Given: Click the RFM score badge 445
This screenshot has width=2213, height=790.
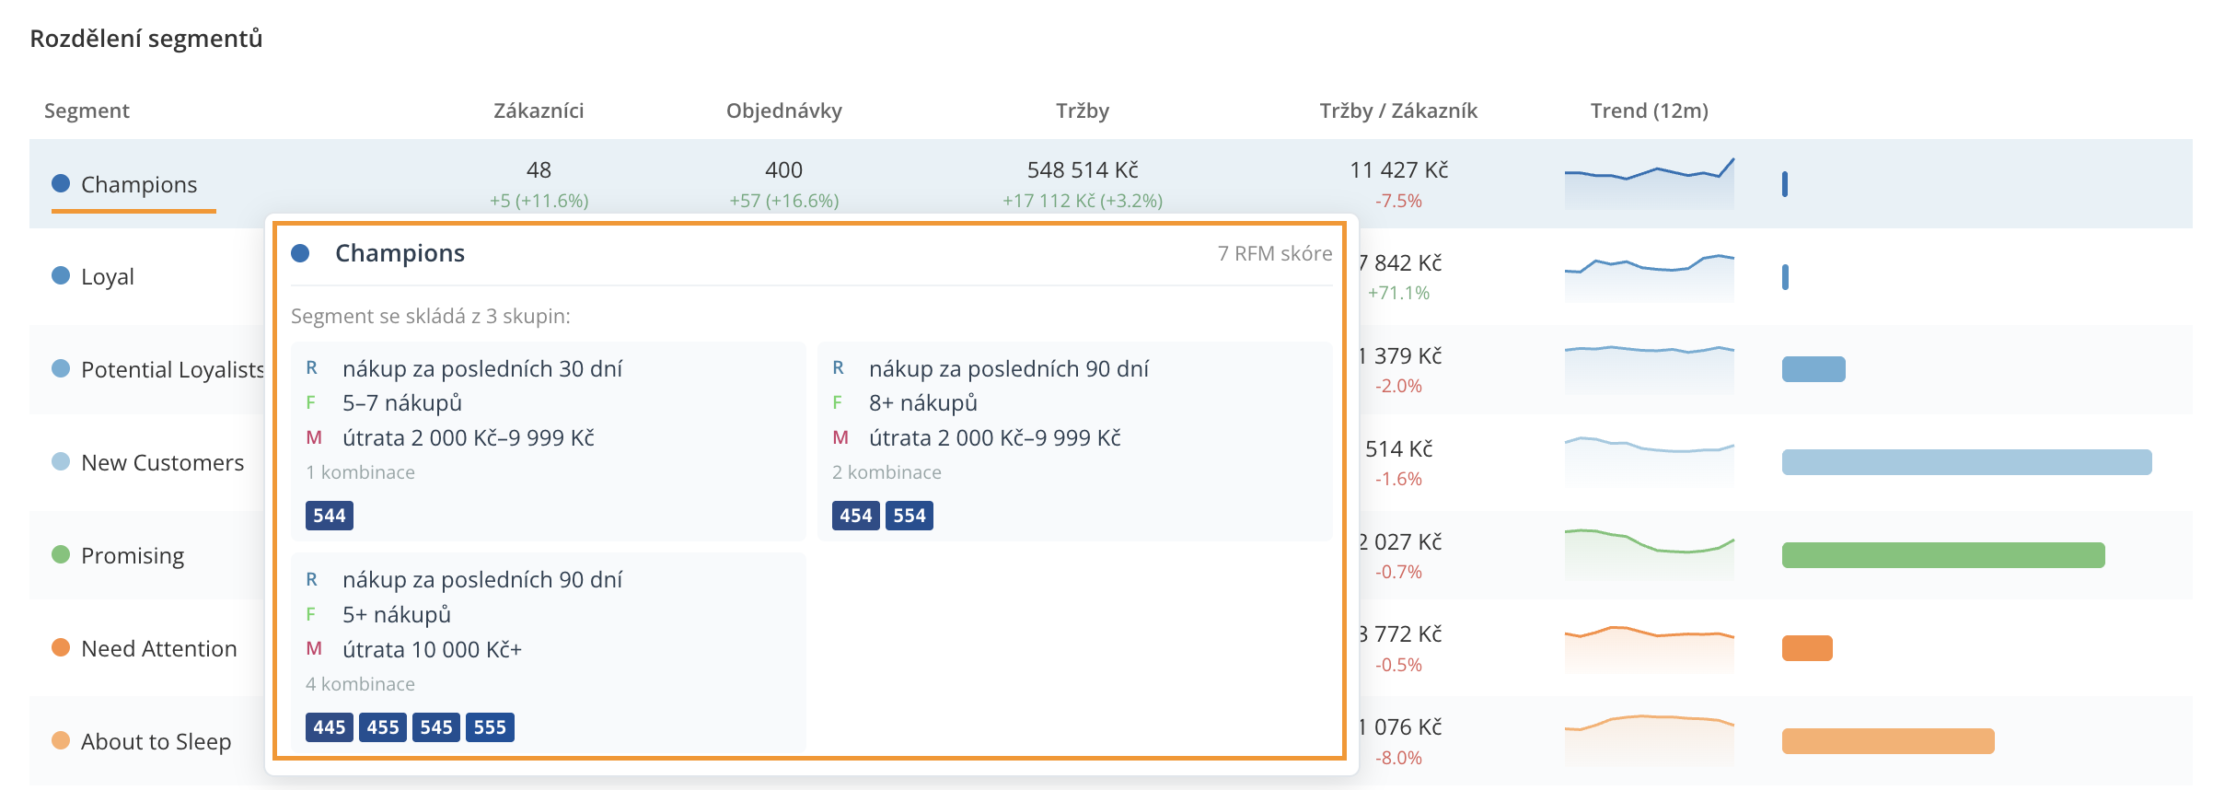Looking at the screenshot, I should point(330,727).
